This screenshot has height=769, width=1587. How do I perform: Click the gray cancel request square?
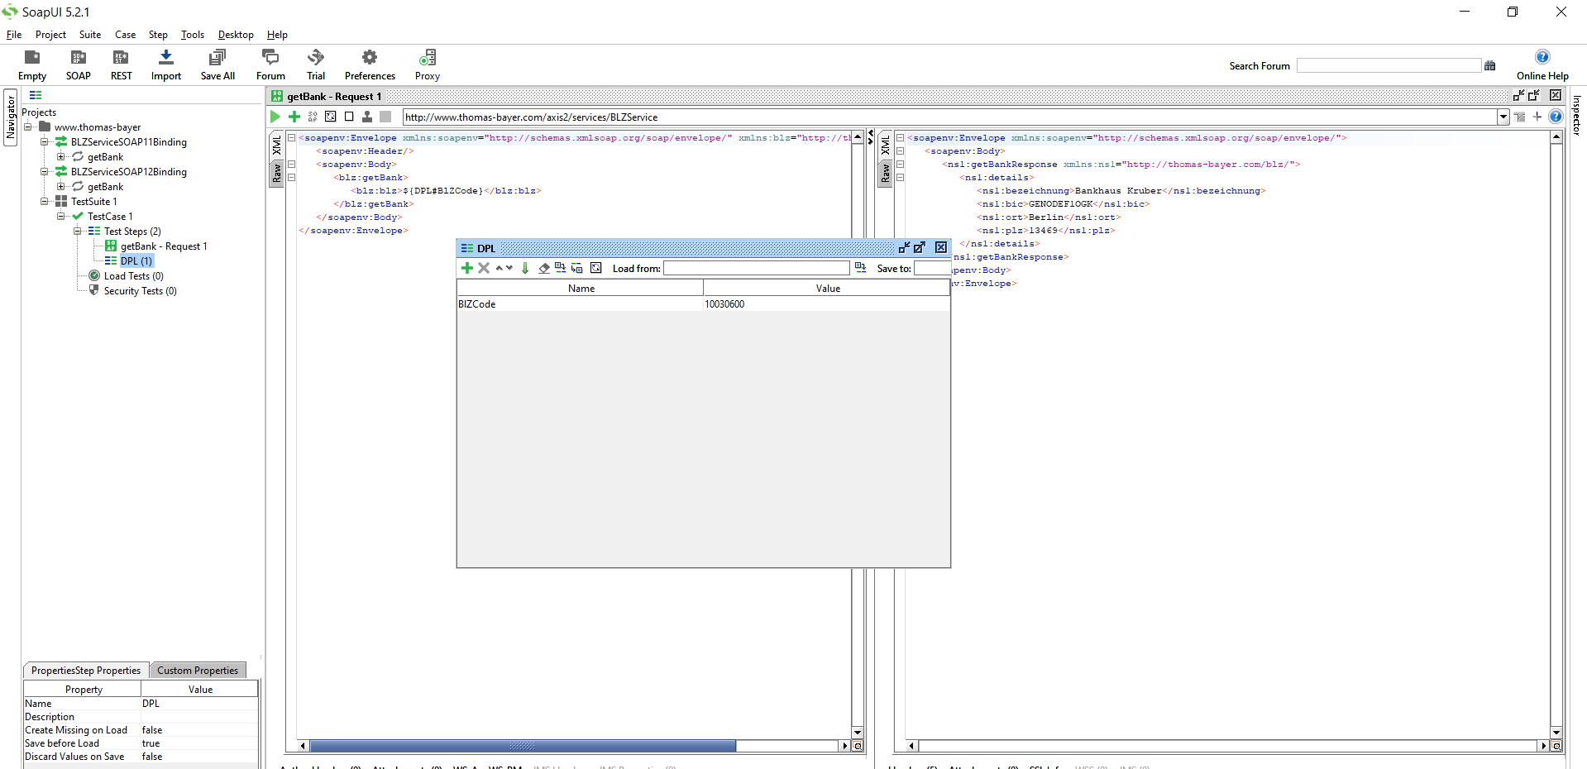(x=385, y=117)
